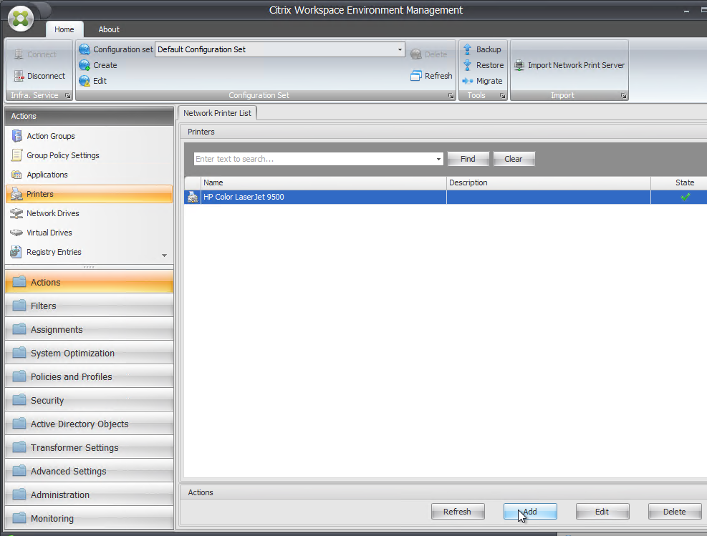Sort by the Description column header
Viewport: 707px width, 536px height.
click(x=548, y=182)
